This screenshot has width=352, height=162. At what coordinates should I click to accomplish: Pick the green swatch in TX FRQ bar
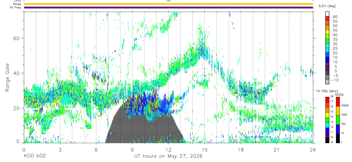point(327,120)
